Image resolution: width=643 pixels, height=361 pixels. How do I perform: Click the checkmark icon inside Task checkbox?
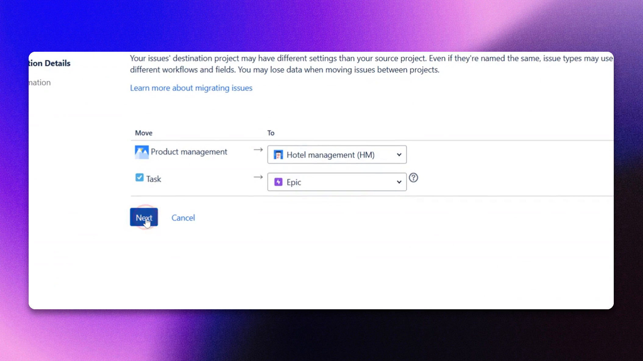point(139,177)
